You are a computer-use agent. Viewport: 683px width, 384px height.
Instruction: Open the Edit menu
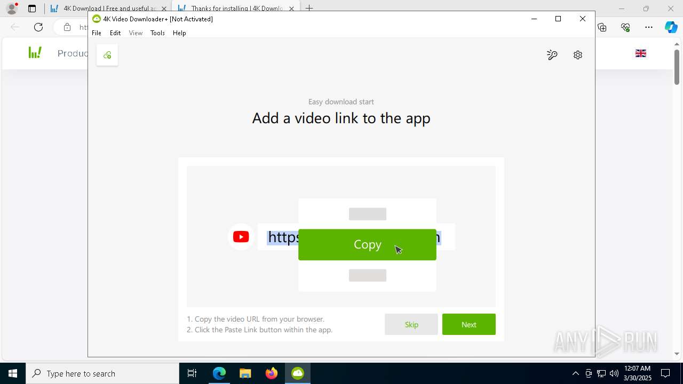(115, 33)
